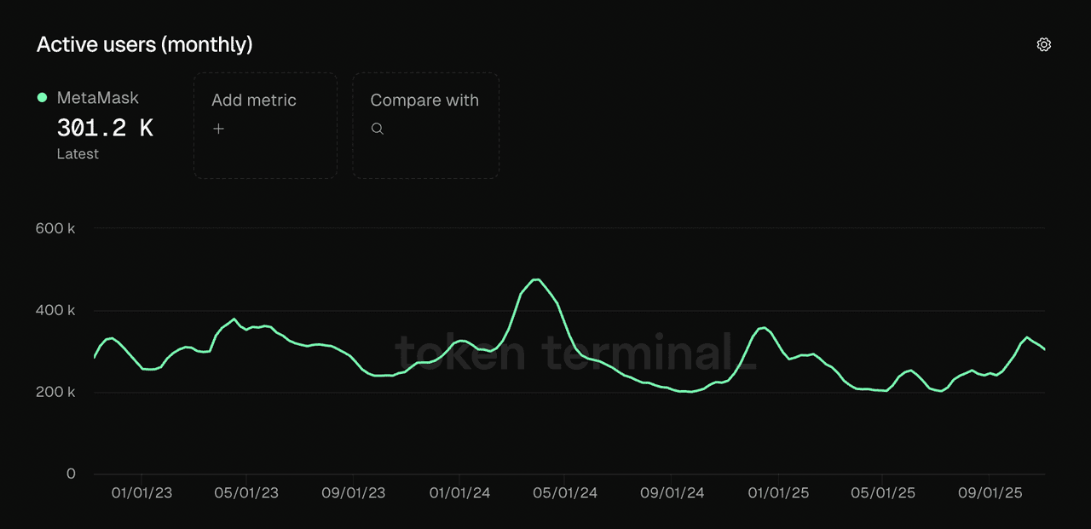Click the plus icon under Add metric
This screenshot has height=529, width=1091.
tap(219, 129)
